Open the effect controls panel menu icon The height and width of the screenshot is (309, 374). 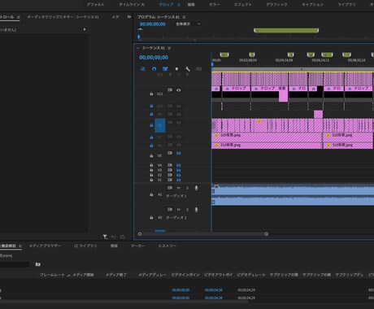[19, 17]
